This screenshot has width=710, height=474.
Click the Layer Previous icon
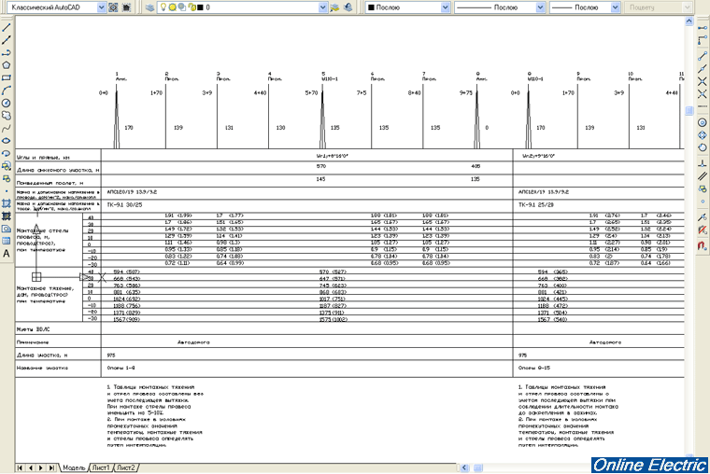[x=348, y=7]
